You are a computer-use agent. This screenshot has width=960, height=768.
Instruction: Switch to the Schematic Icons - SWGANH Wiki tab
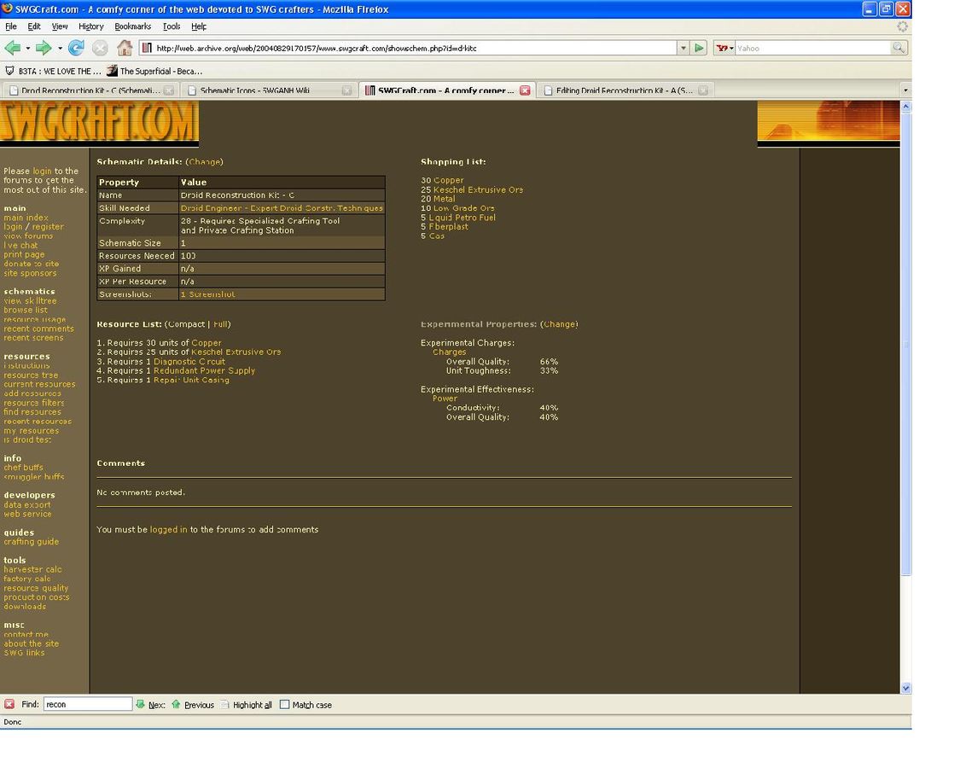(254, 90)
